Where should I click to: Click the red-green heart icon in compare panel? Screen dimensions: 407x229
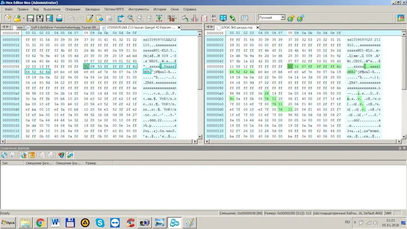click(x=61, y=155)
